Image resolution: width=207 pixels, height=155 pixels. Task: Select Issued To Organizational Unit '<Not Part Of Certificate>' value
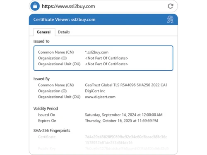click(106, 64)
